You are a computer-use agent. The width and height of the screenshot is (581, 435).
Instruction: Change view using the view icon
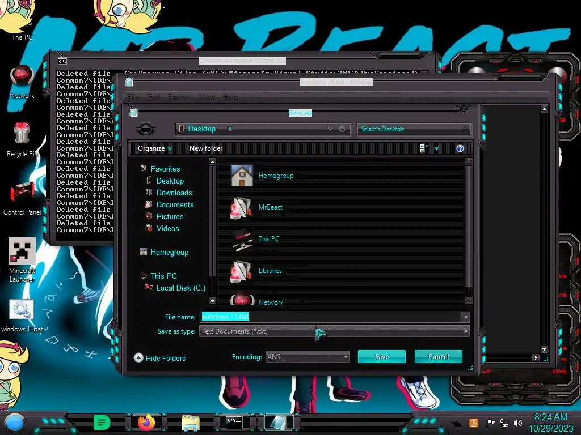tap(424, 148)
